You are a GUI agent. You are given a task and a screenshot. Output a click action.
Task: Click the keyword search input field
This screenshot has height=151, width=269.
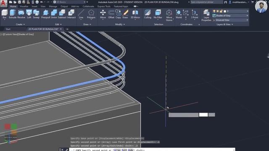[206, 2]
